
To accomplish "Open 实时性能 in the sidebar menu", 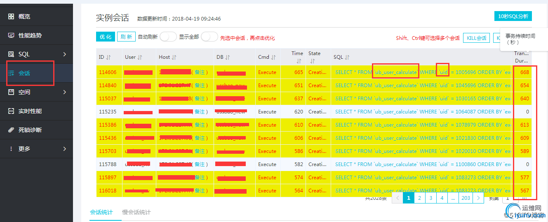I will tap(30, 111).
